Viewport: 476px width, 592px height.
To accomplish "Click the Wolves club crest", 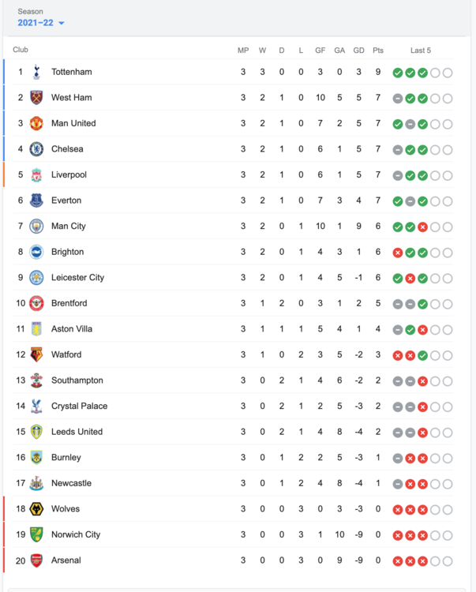I will [x=36, y=509].
